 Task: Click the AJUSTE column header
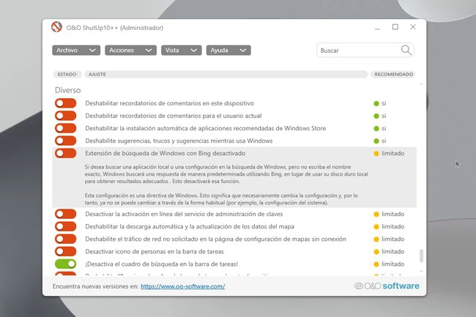[226, 75]
